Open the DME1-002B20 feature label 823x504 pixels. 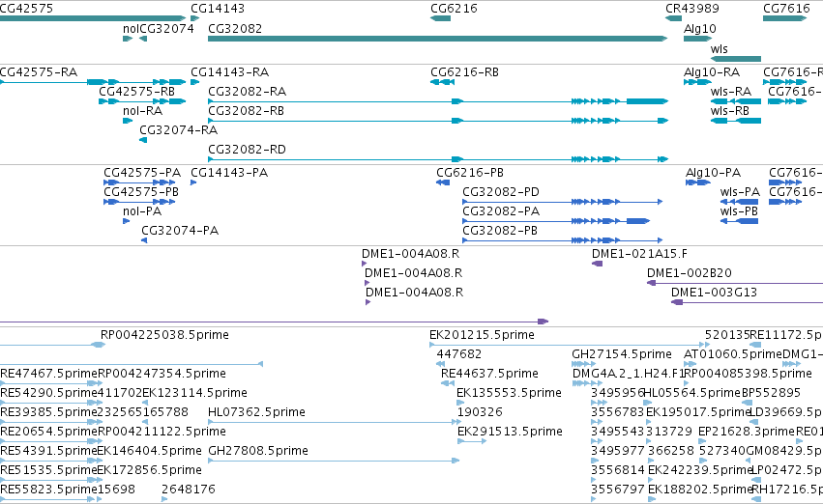(x=690, y=273)
